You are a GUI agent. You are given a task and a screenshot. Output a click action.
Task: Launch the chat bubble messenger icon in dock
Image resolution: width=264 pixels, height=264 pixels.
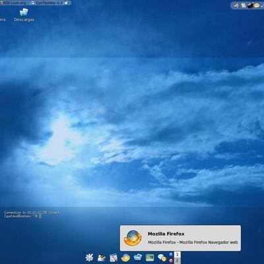point(162,257)
